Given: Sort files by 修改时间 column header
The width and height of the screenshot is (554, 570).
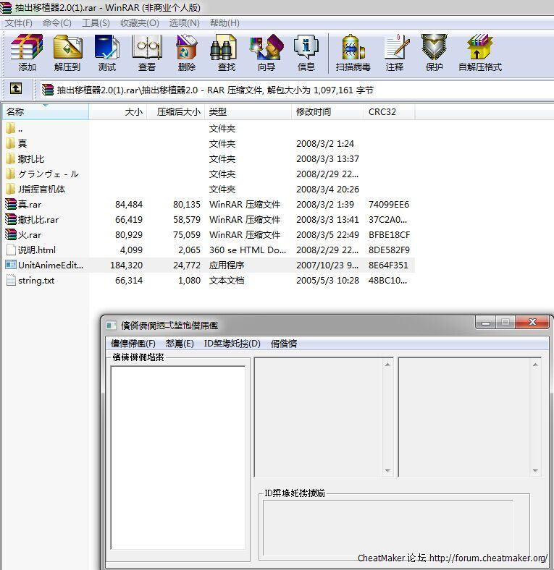Looking at the screenshot, I should click(x=314, y=112).
